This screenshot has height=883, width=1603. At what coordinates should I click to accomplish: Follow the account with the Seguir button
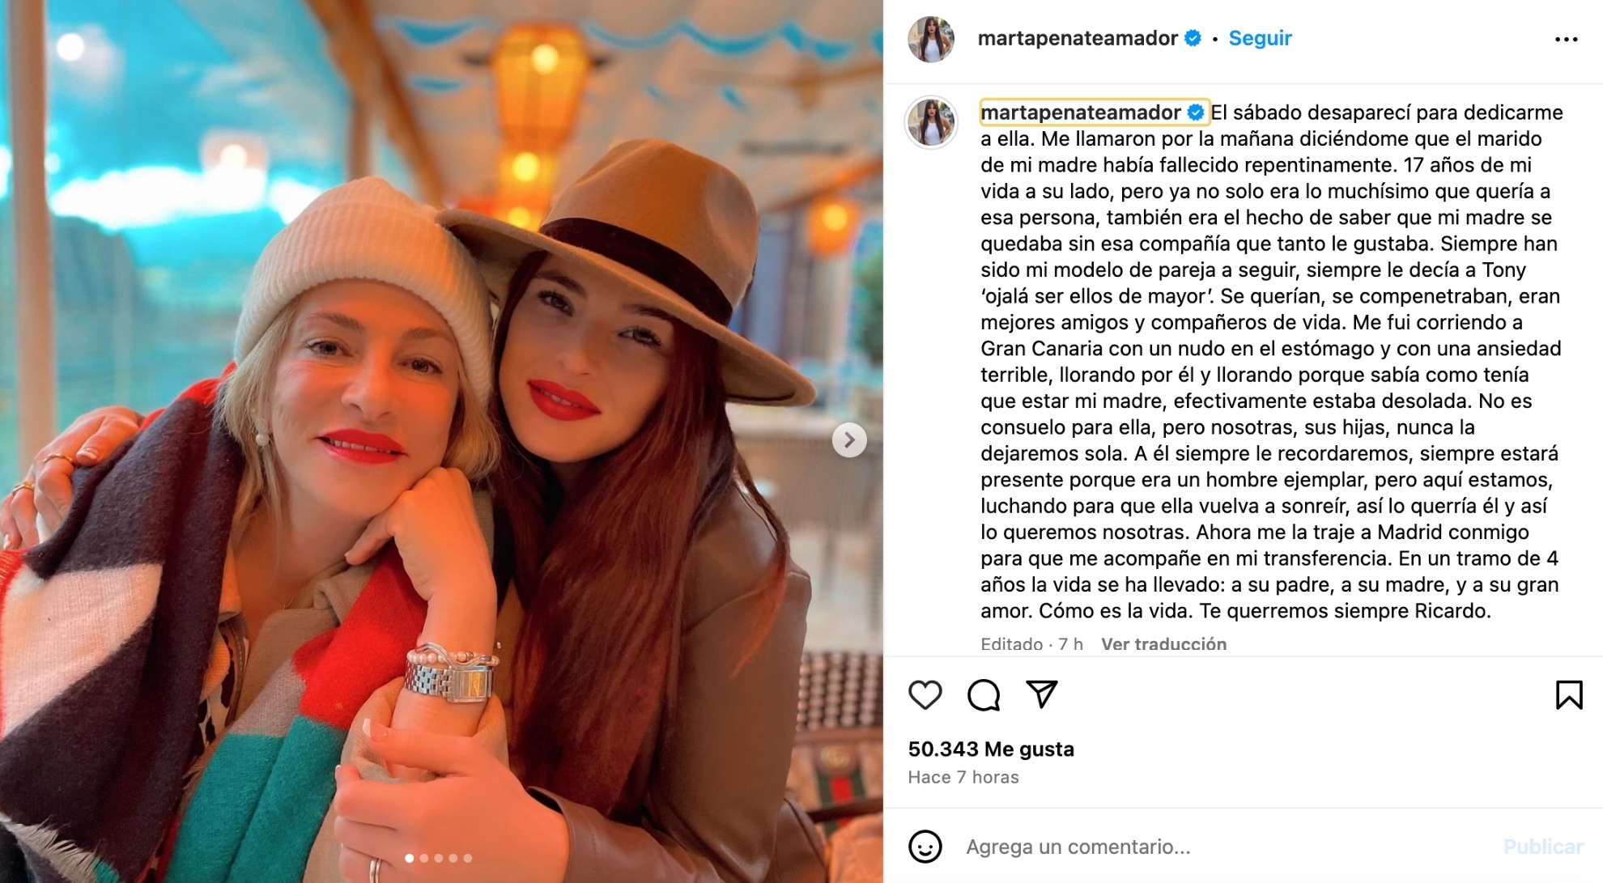tap(1260, 38)
